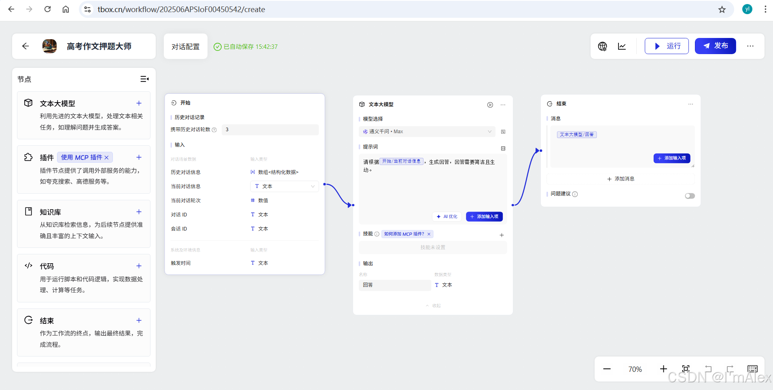Viewport: 773px width, 390px height.
Task: Undo the last canvas action
Action: [x=708, y=369]
